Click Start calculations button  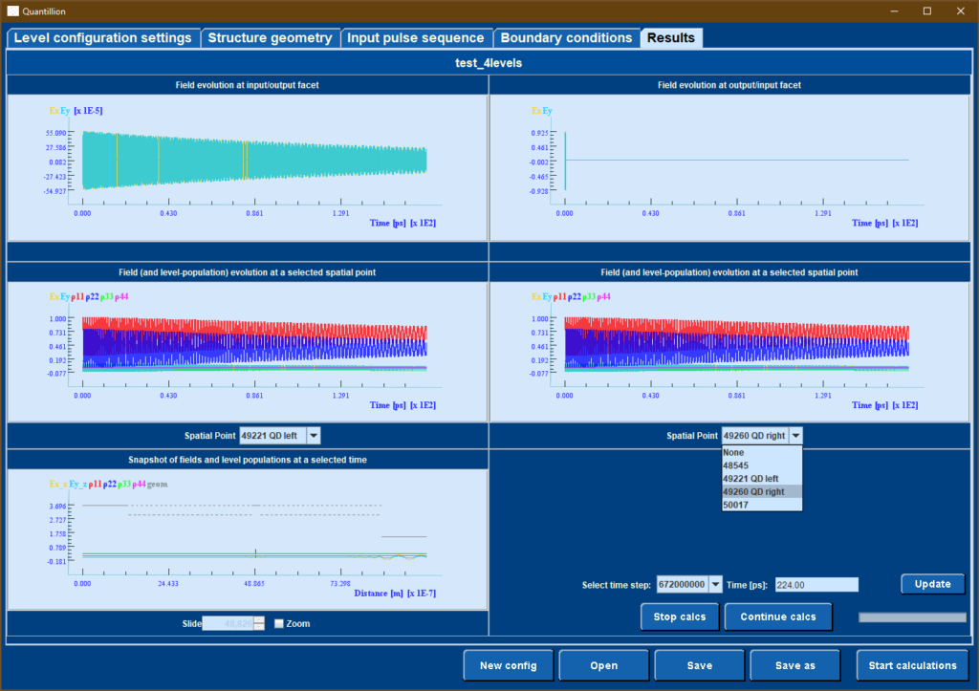tap(912, 665)
